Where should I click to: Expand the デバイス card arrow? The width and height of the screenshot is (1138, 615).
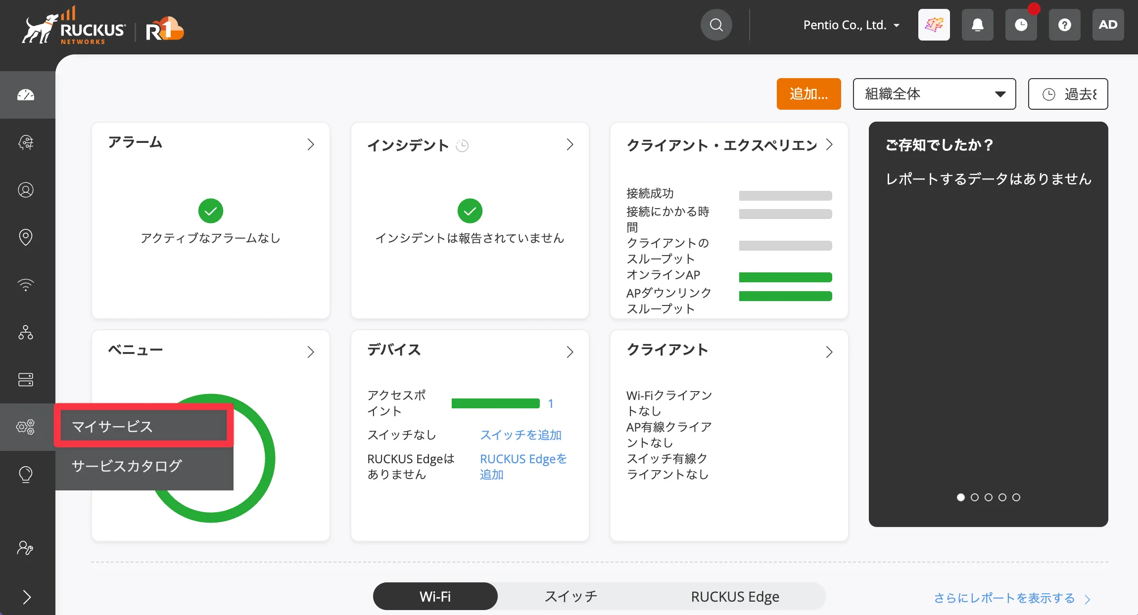coord(570,352)
